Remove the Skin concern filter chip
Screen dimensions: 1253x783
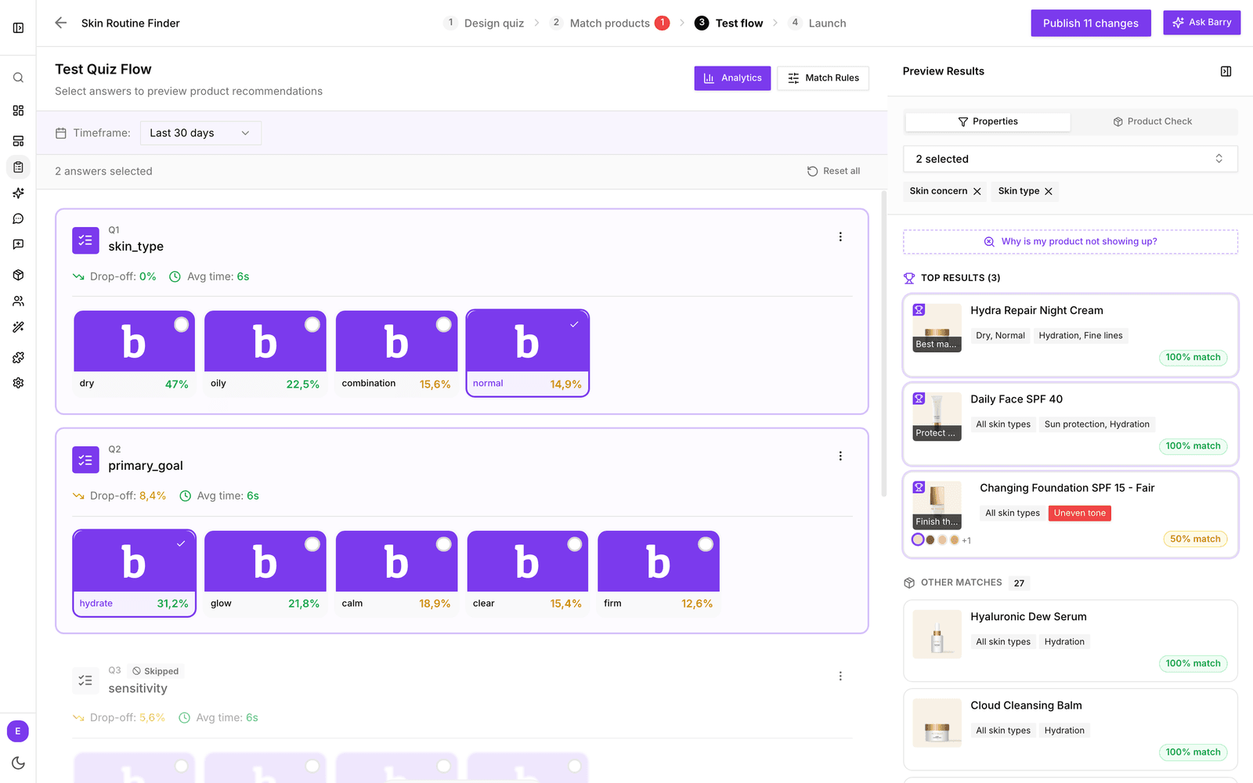tap(977, 191)
